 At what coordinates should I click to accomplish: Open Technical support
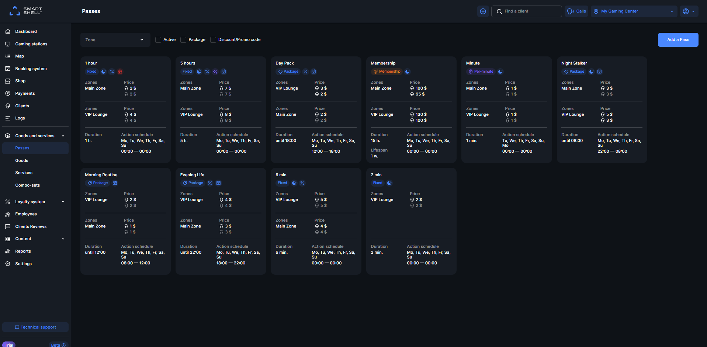click(35, 327)
